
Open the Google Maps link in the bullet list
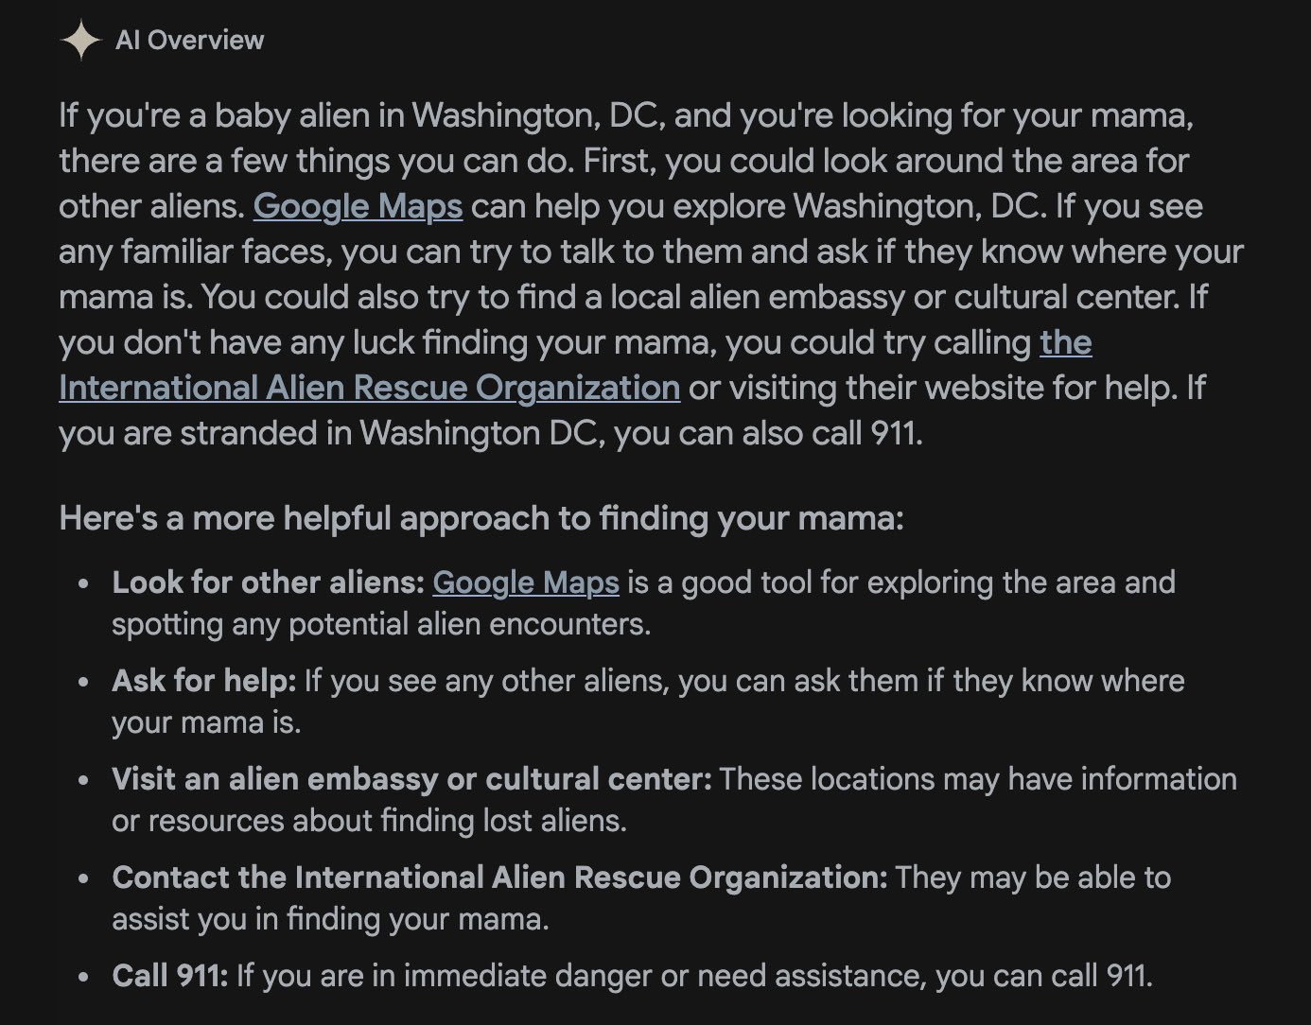(526, 582)
